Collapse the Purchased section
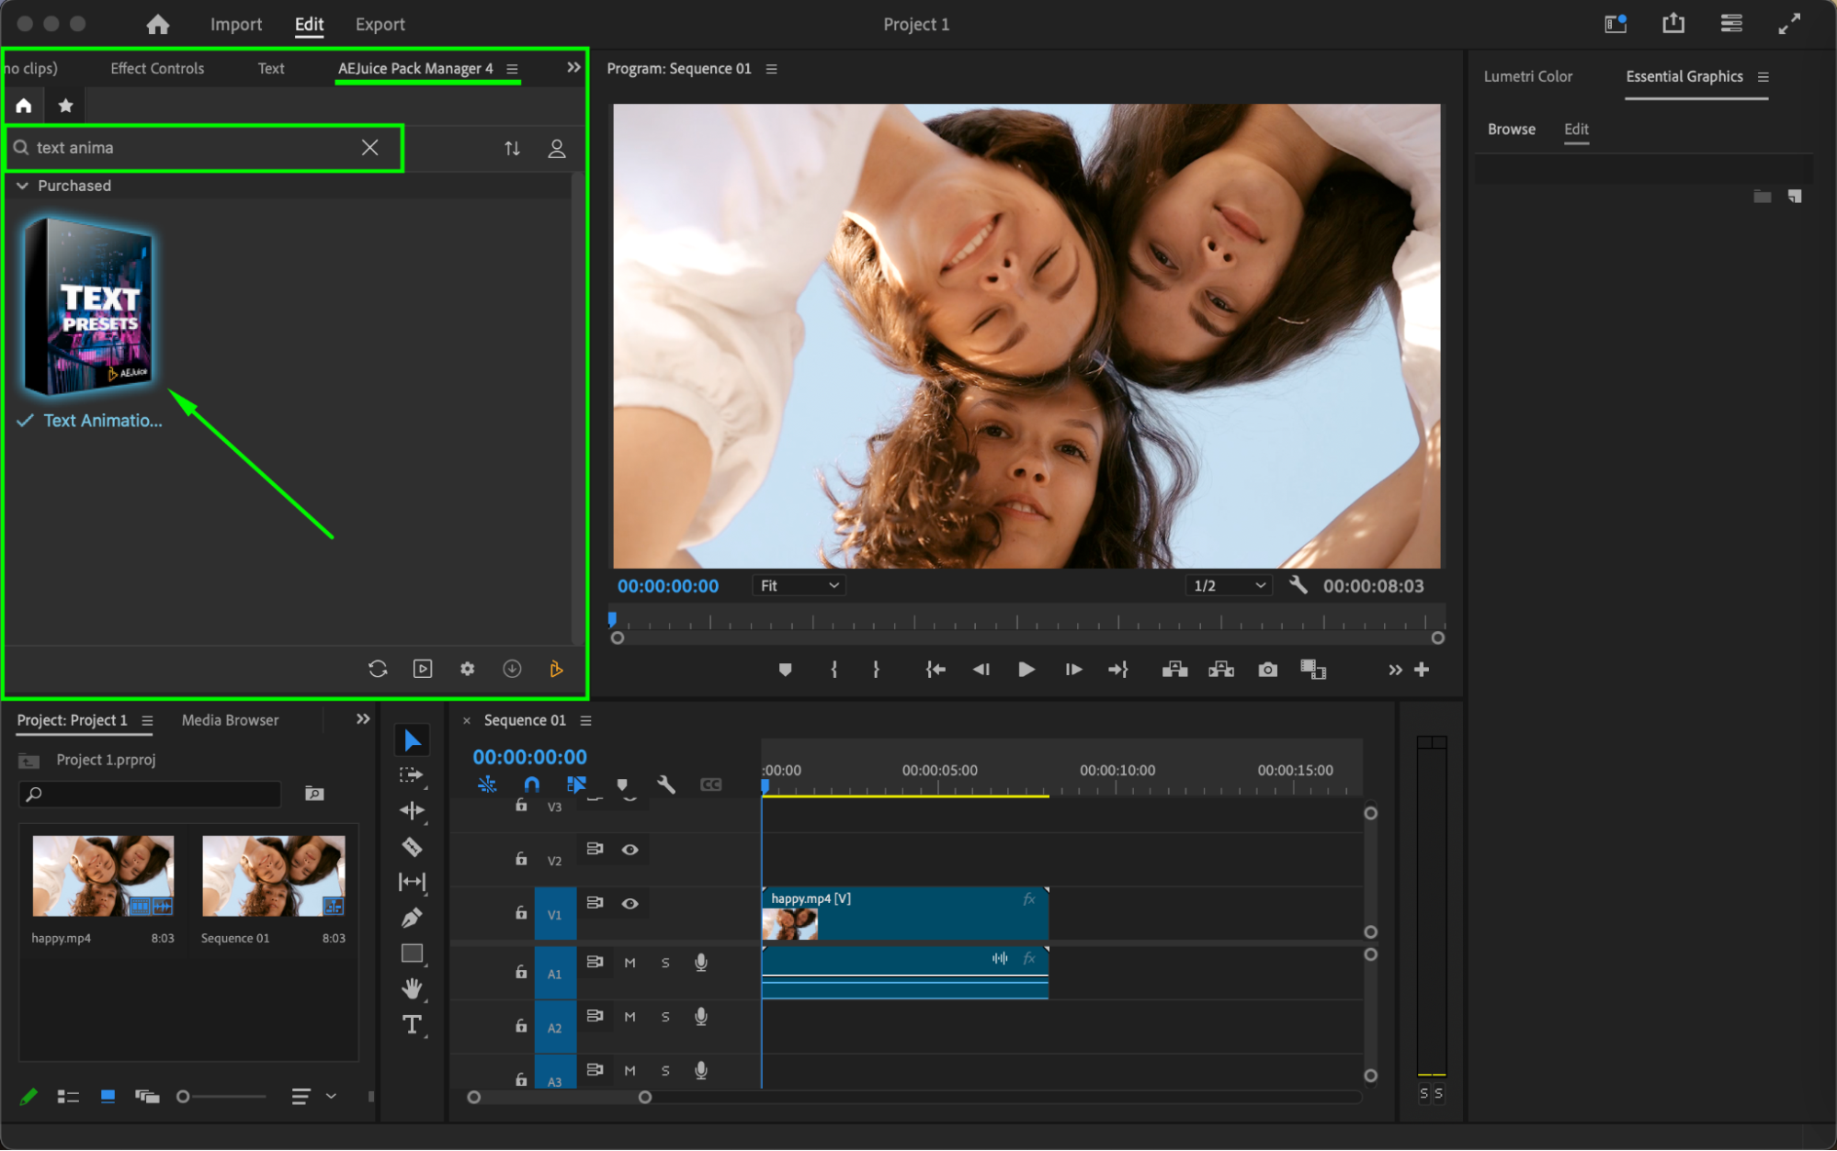The image size is (1837, 1151). (22, 186)
